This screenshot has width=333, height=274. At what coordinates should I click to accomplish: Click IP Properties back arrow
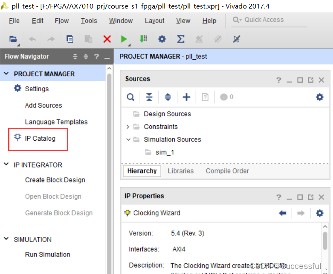[283, 213]
